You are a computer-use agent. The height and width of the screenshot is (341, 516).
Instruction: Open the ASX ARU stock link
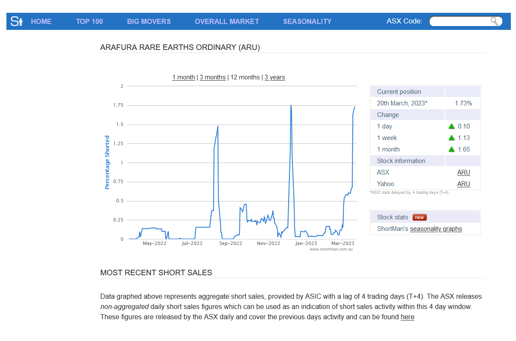[x=463, y=172]
